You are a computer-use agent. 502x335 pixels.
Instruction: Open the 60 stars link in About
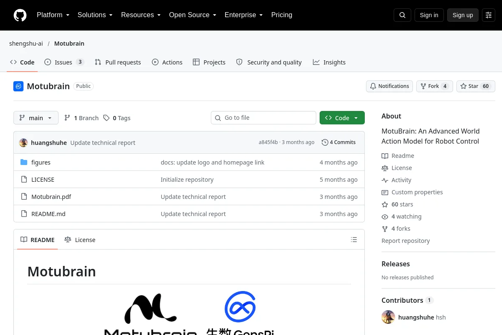(x=397, y=204)
